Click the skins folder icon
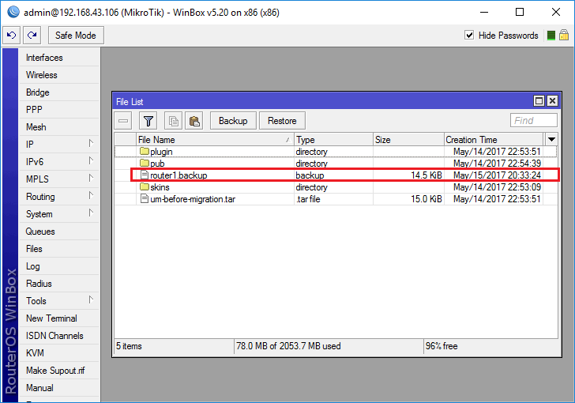The height and width of the screenshot is (403, 575). pos(145,186)
